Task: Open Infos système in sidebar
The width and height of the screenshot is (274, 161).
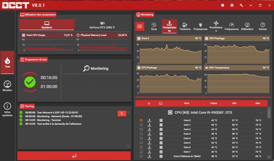Action: [x=7, y=109]
